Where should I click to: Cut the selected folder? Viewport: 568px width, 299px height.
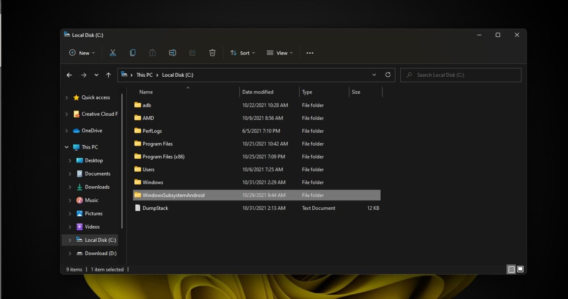coord(113,53)
